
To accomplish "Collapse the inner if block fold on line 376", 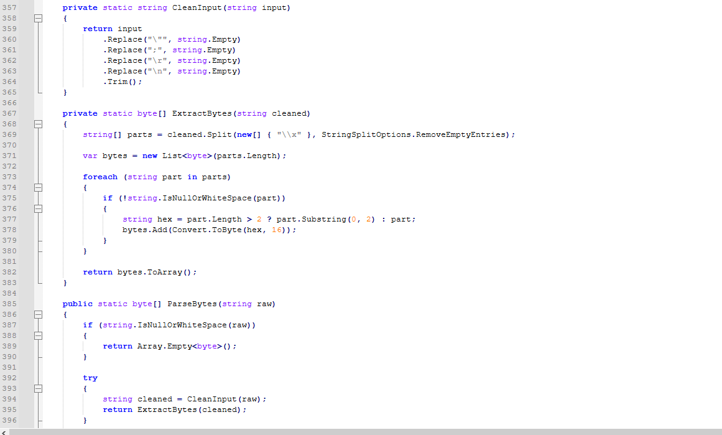I will tap(38, 208).
